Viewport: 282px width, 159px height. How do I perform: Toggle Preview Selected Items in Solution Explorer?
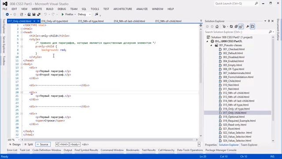point(252,26)
